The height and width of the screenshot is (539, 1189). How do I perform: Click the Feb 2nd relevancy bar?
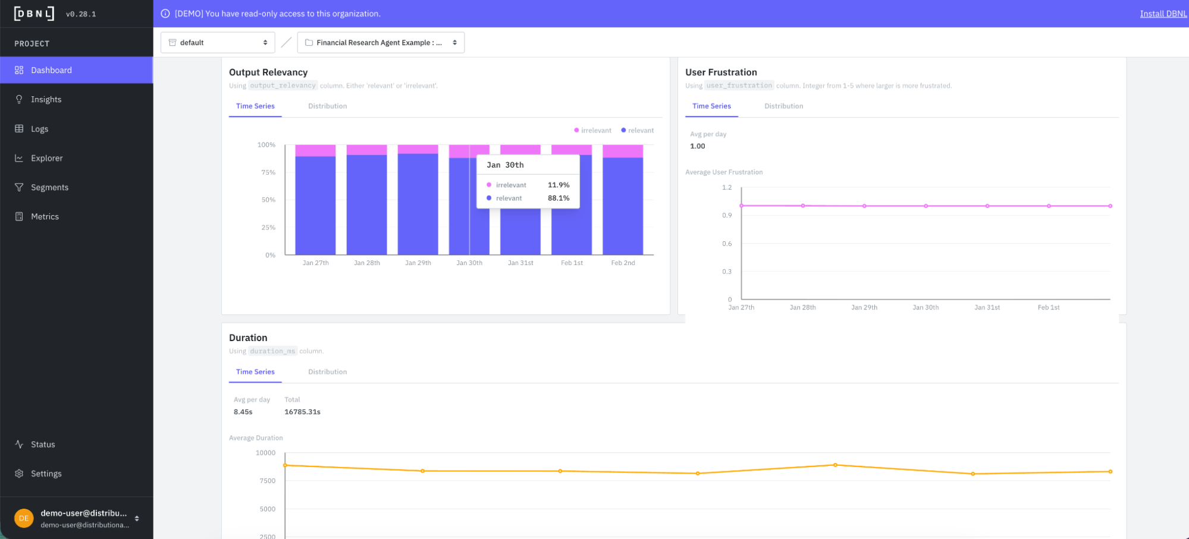623,200
